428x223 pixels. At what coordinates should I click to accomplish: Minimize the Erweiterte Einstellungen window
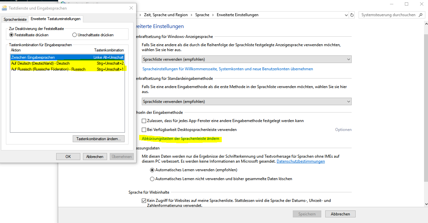coord(392,4)
